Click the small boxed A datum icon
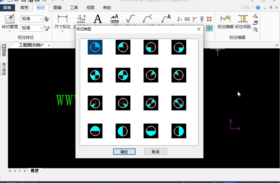Image resolution: width=280 pixels, height=183 pixels. point(202,19)
